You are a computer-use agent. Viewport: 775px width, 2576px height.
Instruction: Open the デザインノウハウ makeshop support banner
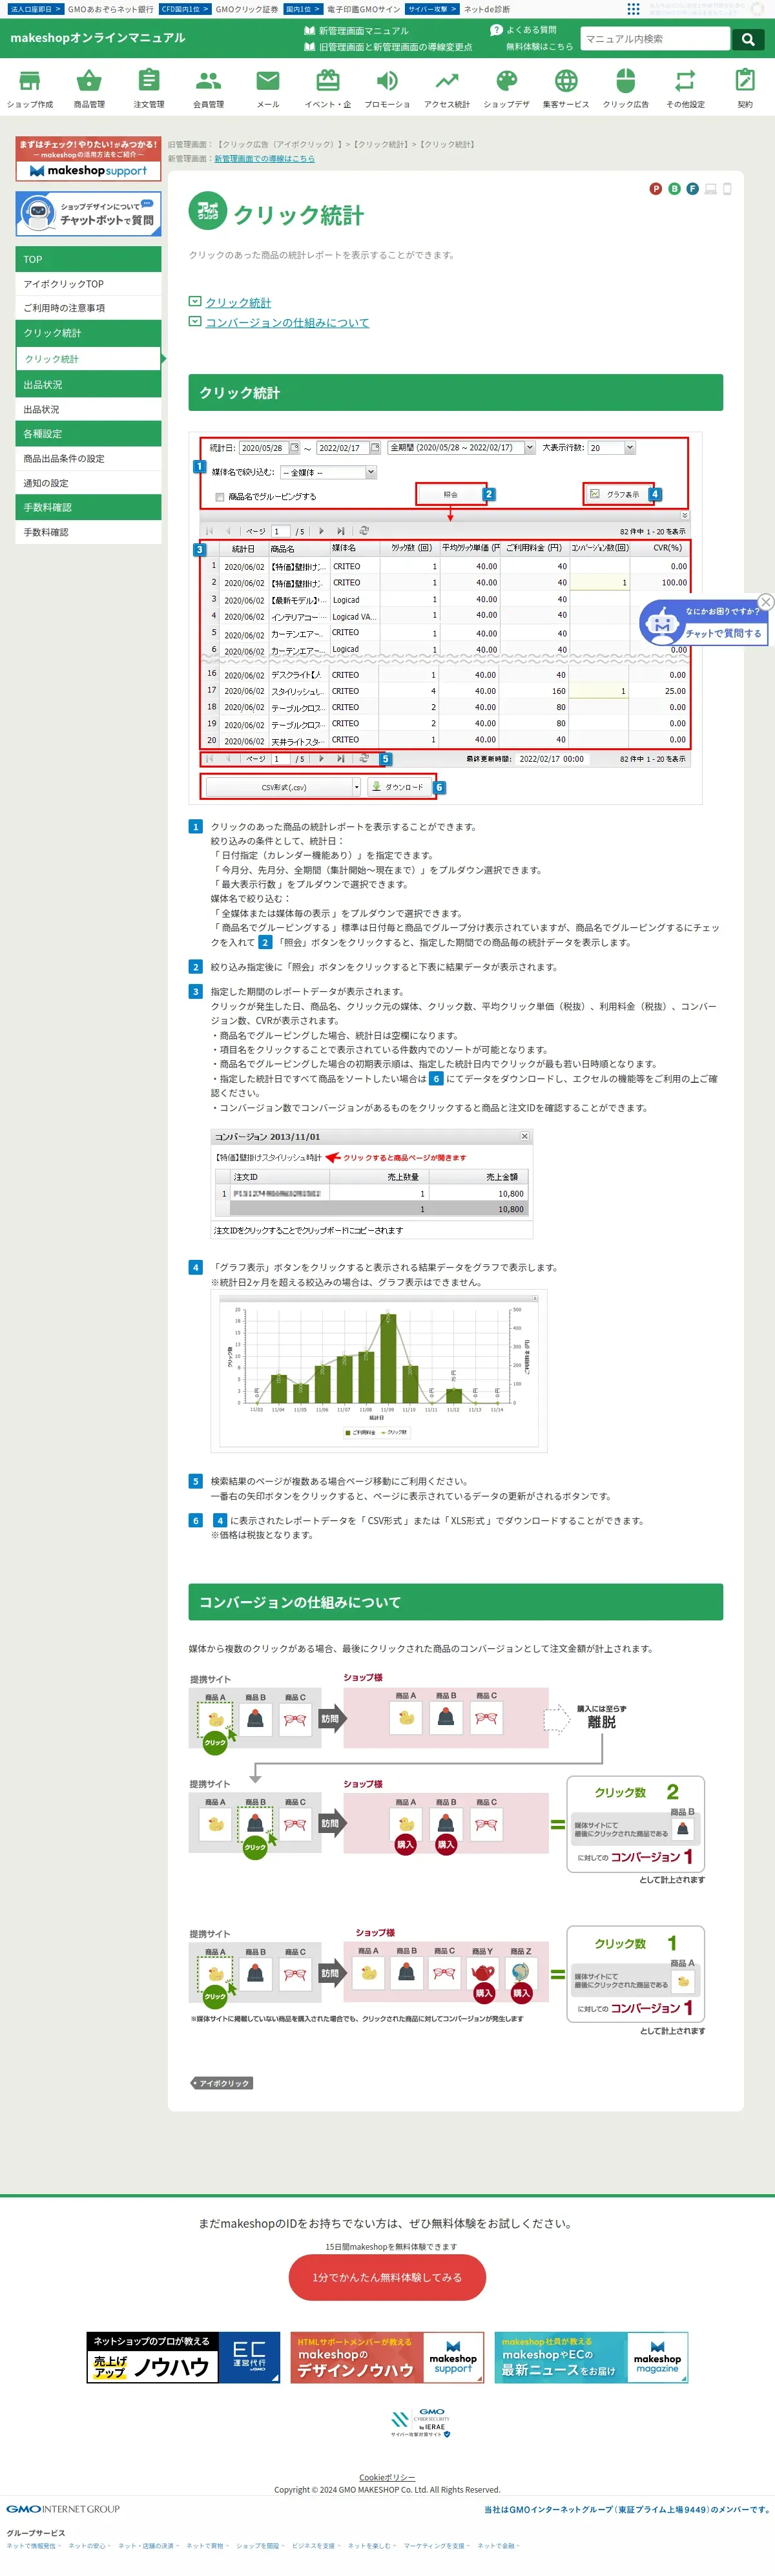[388, 2358]
